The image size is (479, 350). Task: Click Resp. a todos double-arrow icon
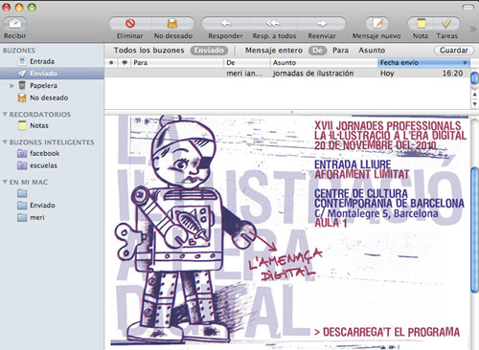[x=274, y=23]
